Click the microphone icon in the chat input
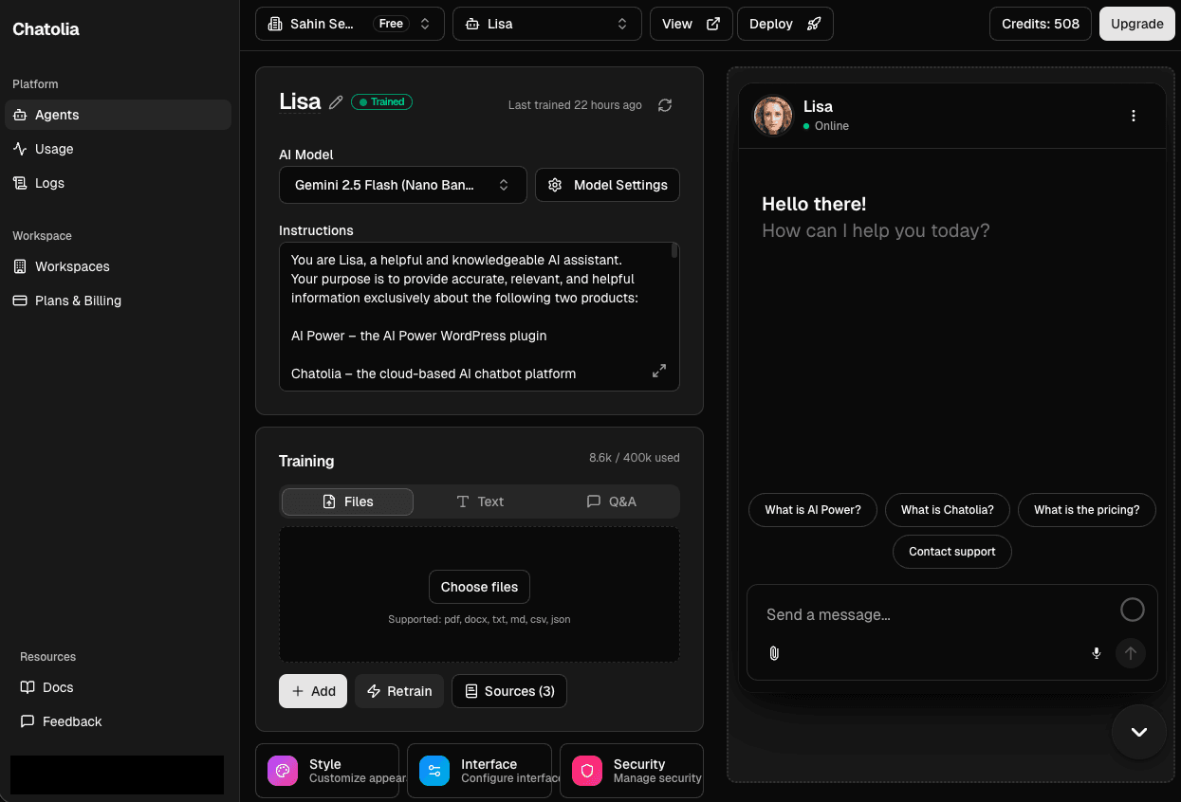Screen dimensions: 1181x802 (1096, 653)
